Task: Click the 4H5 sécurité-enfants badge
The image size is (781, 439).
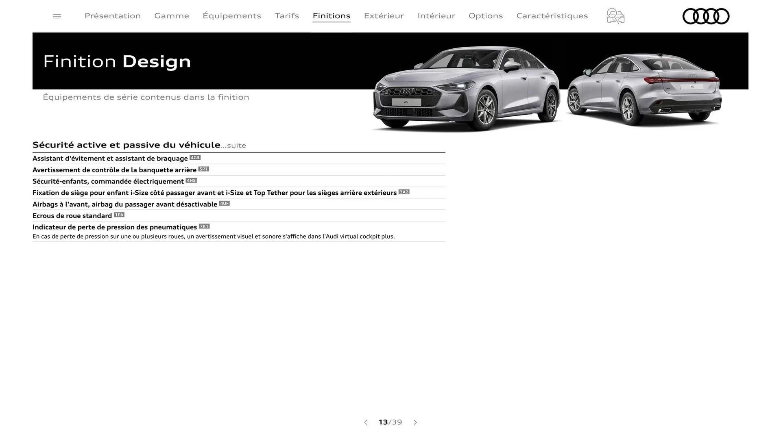Action: 191,180
